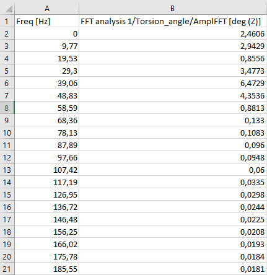The width and height of the screenshot is (267, 275).
Task: Select cell with value 117,19
Action: [47, 182]
